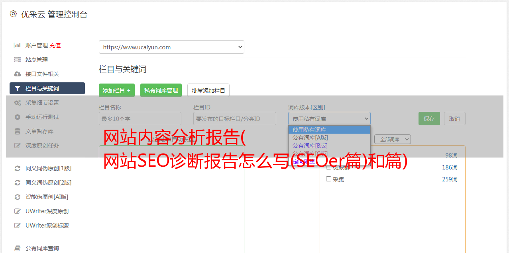This screenshot has width=509, height=253.
Task: Click the 取消 button
Action: (x=455, y=119)
